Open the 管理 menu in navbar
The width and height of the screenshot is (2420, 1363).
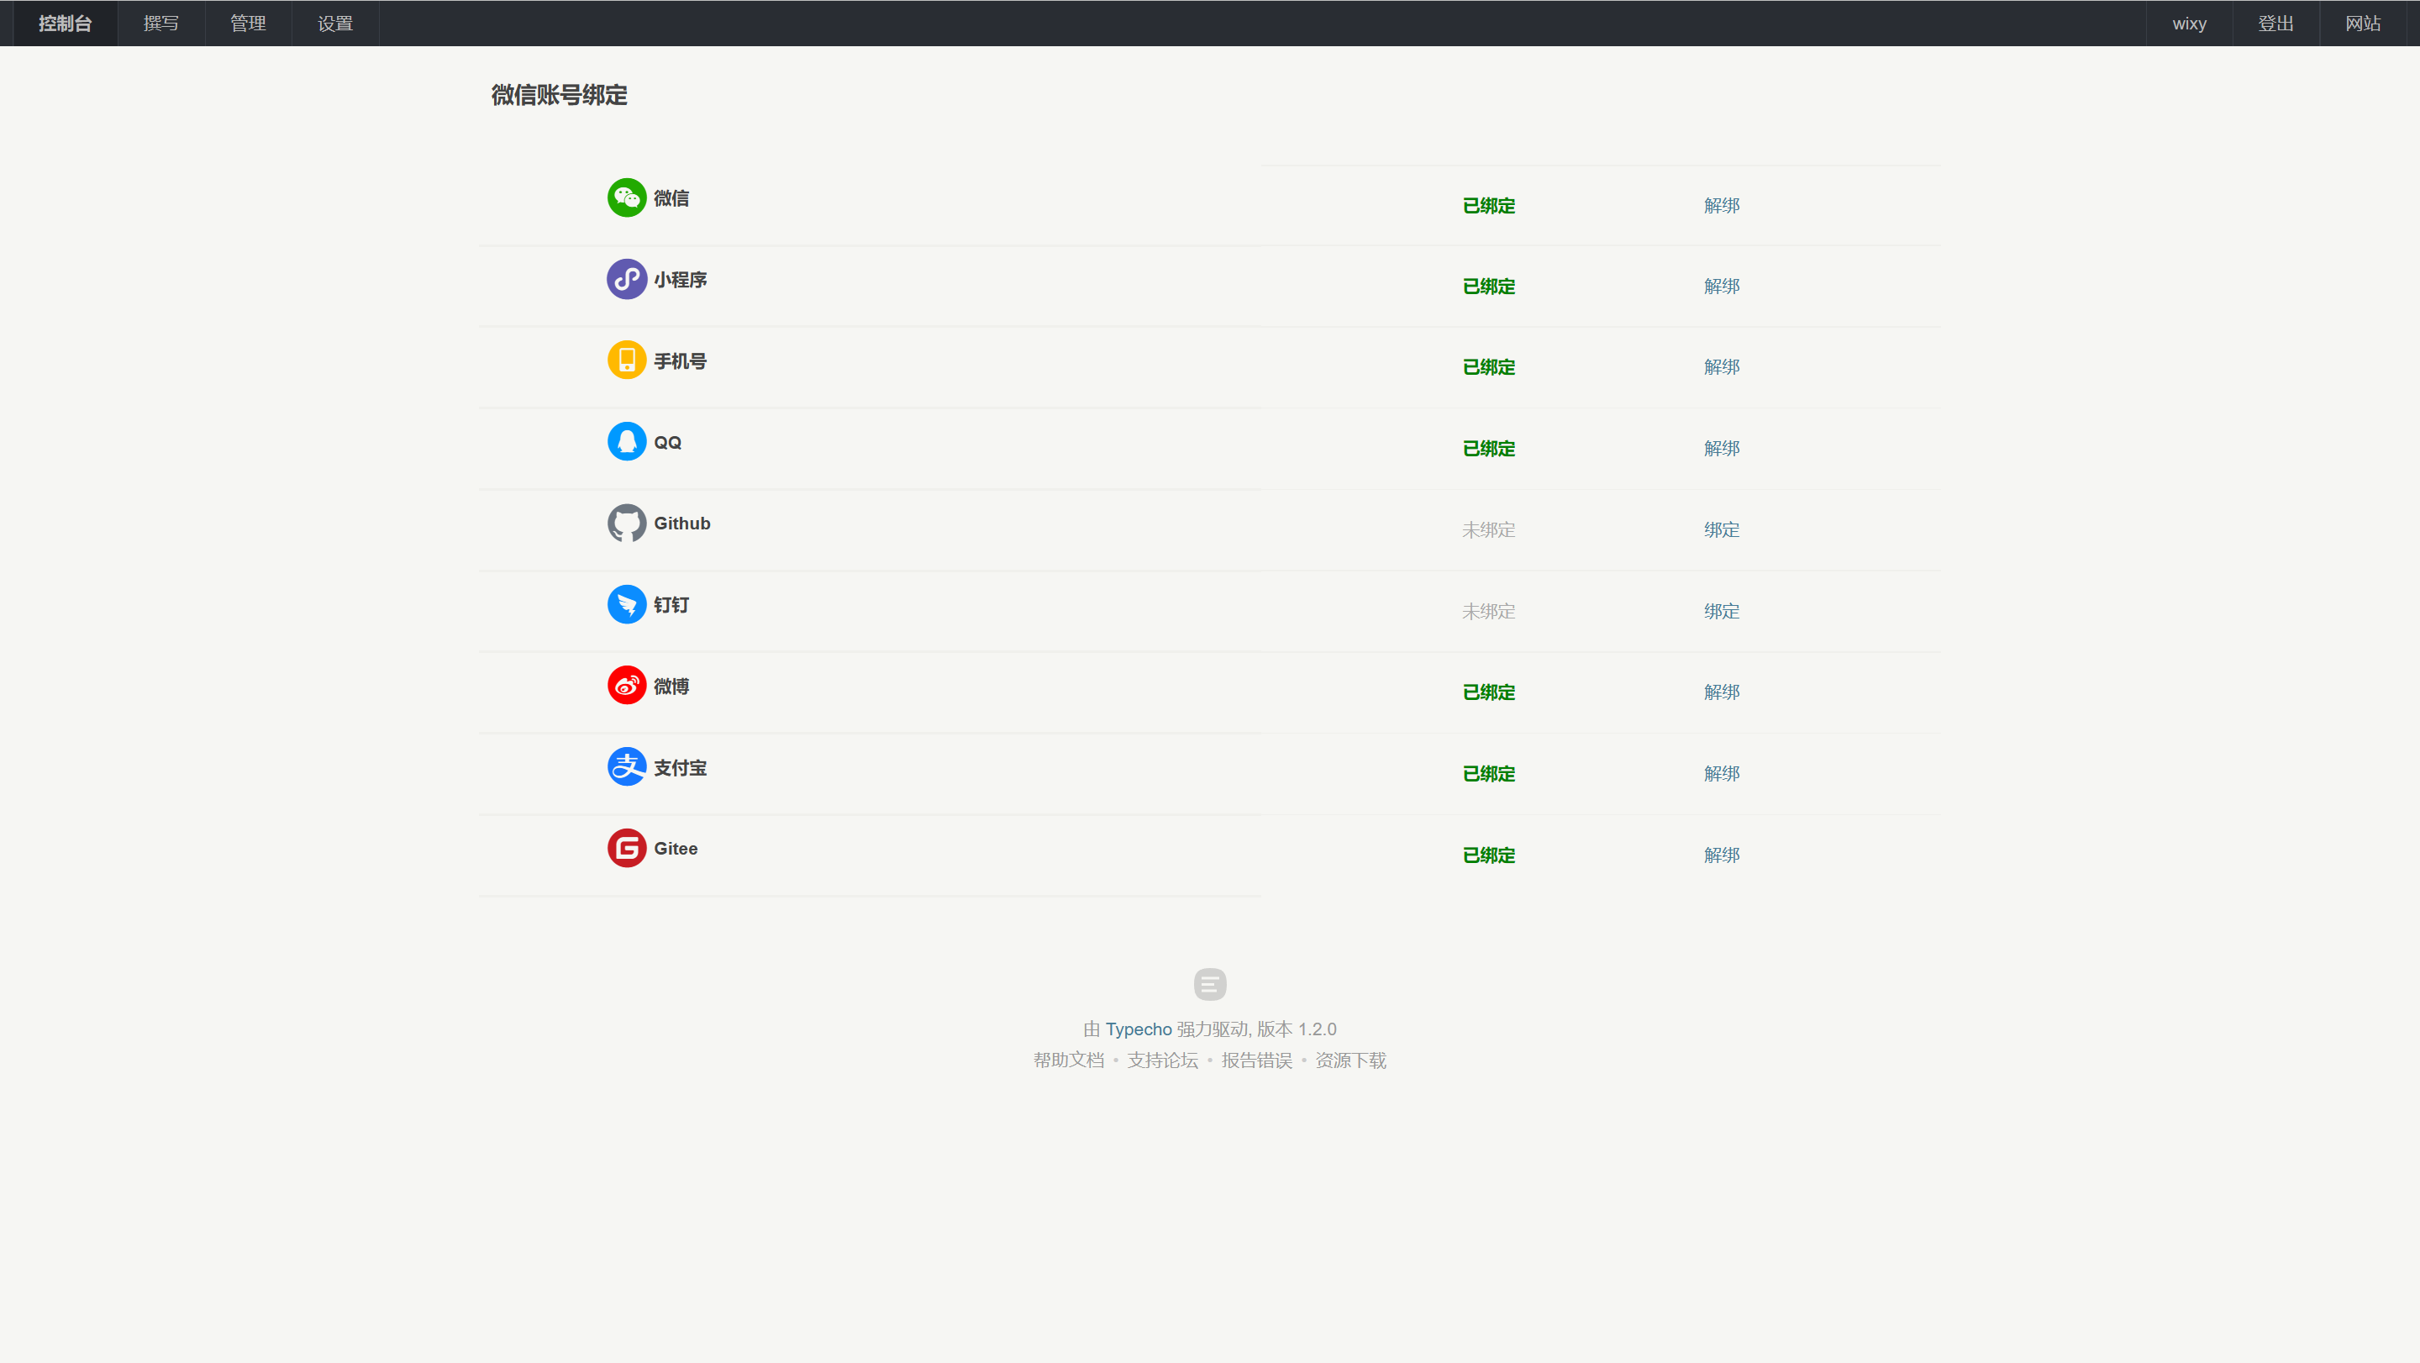(248, 24)
